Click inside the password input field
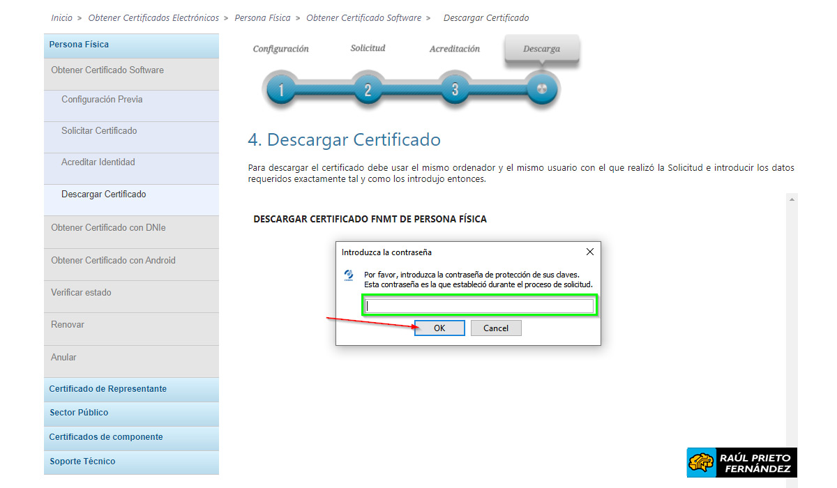This screenshot has width=837, height=488. [479, 305]
